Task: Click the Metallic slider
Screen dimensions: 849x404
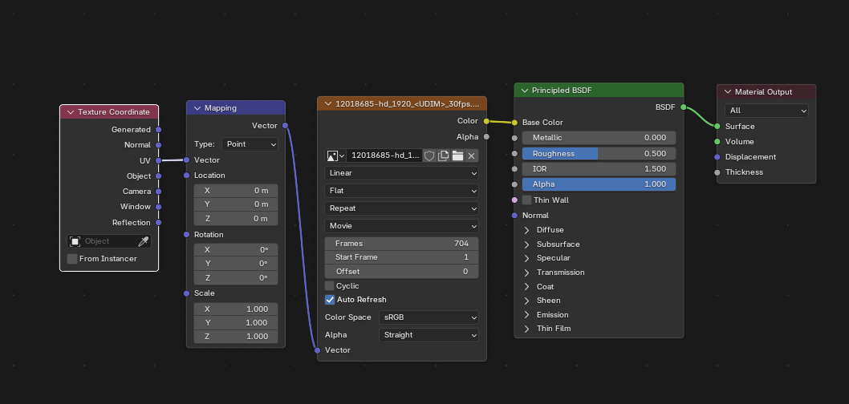Action: click(599, 138)
